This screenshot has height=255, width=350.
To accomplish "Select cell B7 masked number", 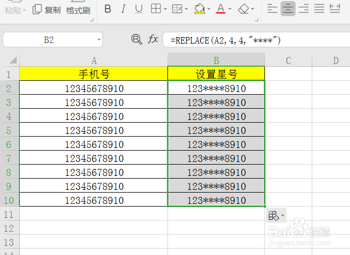I will pyautogui.click(x=216, y=158).
